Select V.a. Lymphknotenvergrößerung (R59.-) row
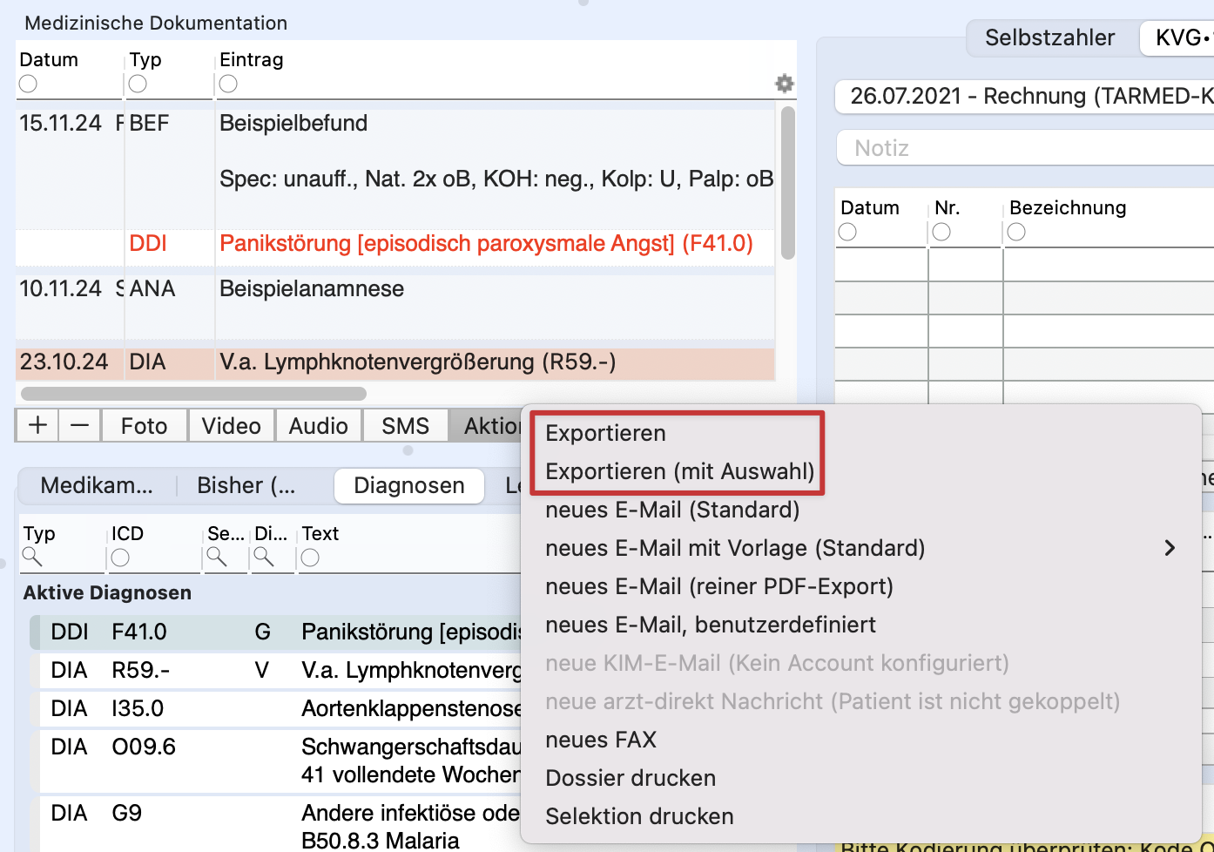 point(395,362)
